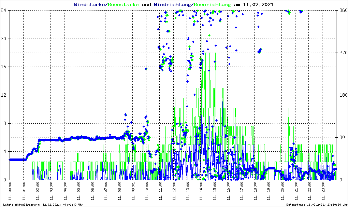This screenshot has width=348, height=207.
Task: Click the time label '11. 12:00'
Action: (x=174, y=191)
